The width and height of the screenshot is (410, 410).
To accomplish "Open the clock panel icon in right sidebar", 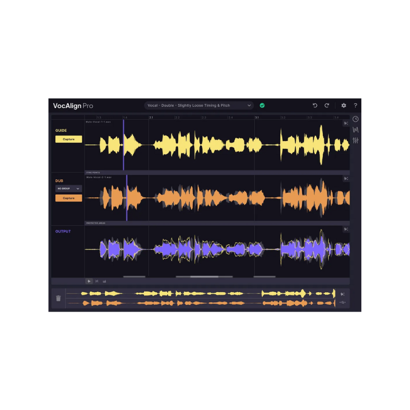I will 355,119.
